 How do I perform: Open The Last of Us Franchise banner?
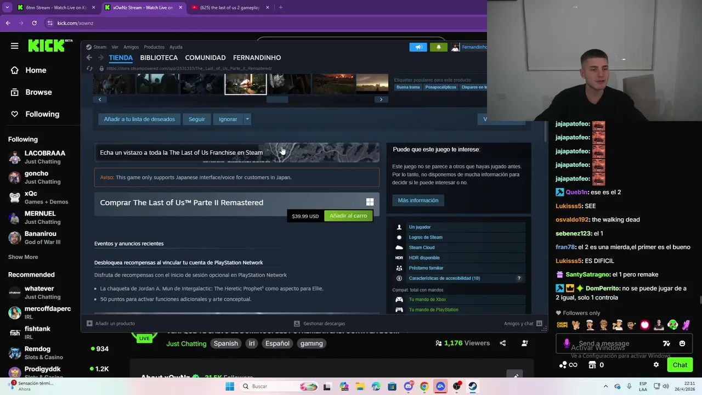click(236, 153)
